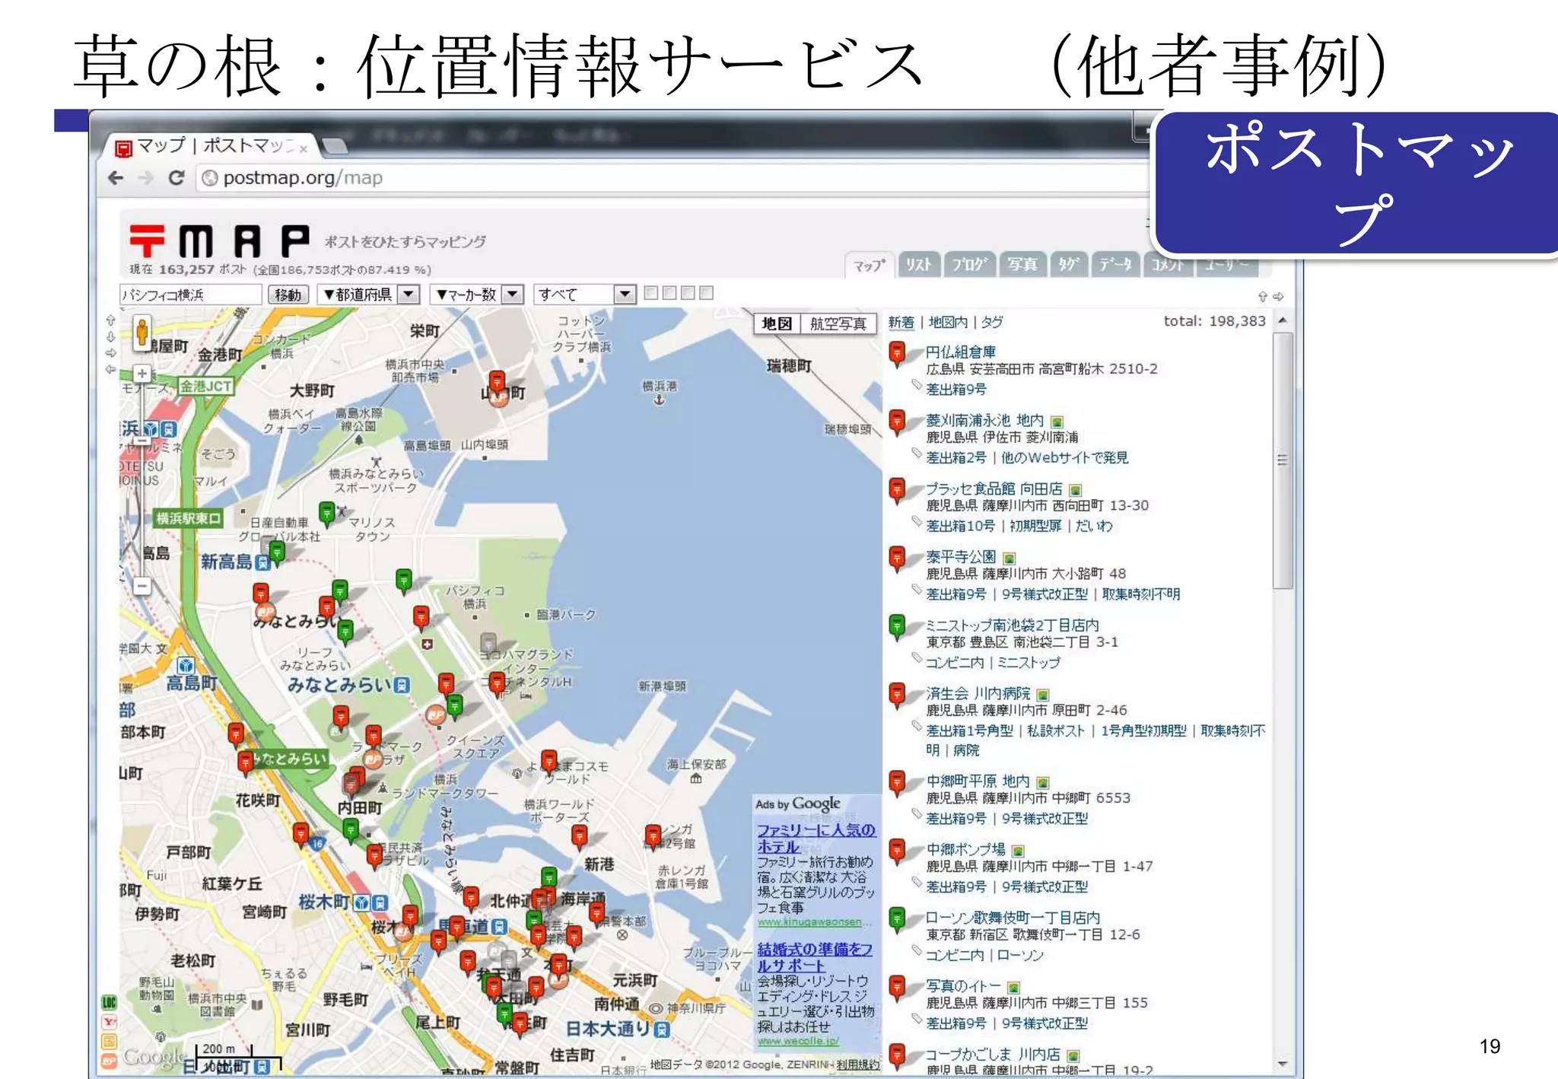Open the ▼都道府県 dropdown
This screenshot has height=1079, width=1558.
[368, 294]
